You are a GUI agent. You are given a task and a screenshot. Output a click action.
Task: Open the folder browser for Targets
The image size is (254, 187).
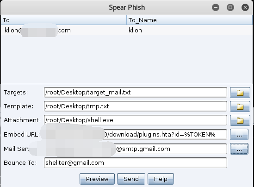point(240,93)
